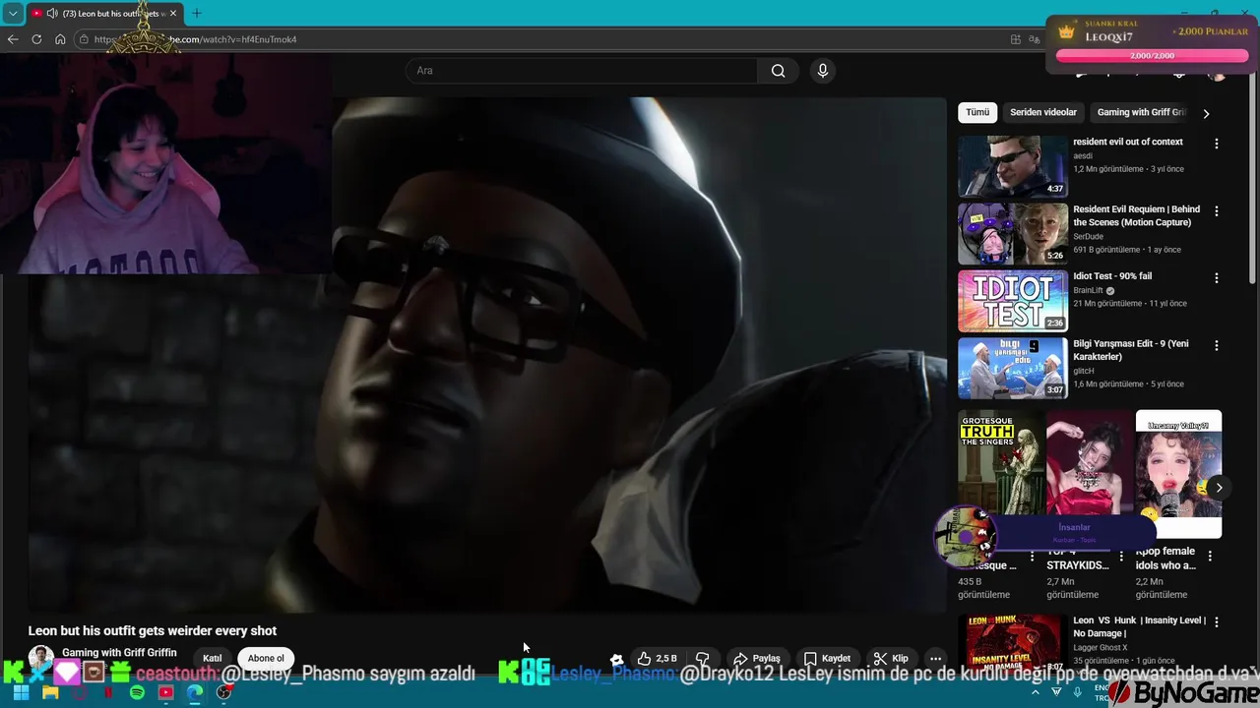The width and height of the screenshot is (1260, 708).
Task: Open more actions three-dot menu below video
Action: pyautogui.click(x=935, y=659)
